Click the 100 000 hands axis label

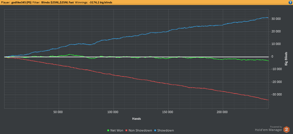click(x=114, y=112)
